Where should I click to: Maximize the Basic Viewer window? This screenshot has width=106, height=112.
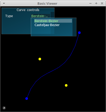pyautogui.click(x=96, y=3)
